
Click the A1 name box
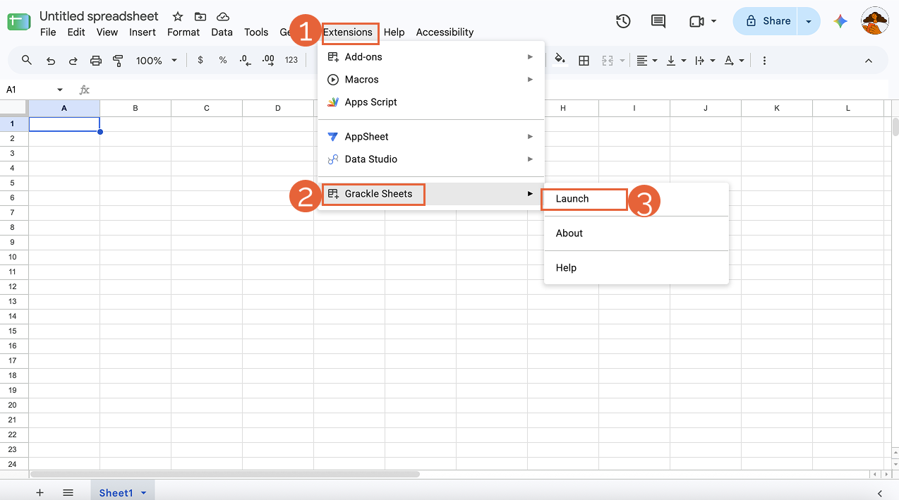click(28, 90)
